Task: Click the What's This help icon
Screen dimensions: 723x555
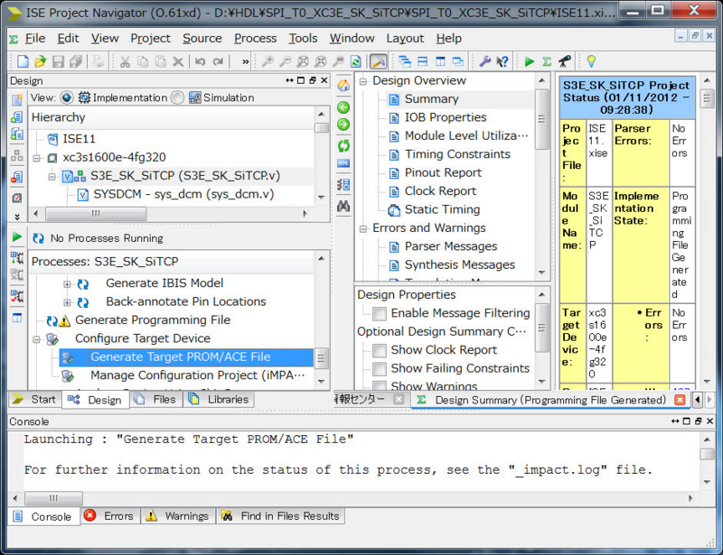Action: pyautogui.click(x=502, y=61)
